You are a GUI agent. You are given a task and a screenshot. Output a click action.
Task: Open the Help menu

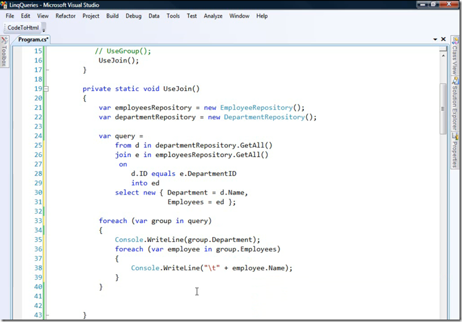pos(262,16)
